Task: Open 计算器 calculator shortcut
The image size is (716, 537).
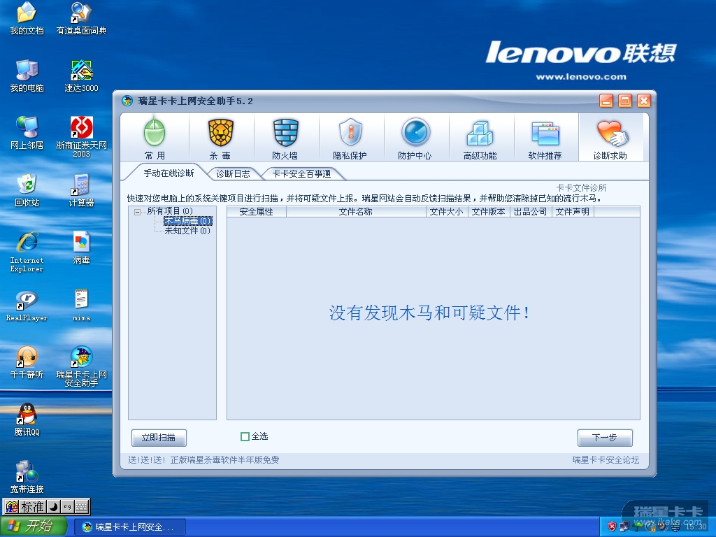Action: coord(81,190)
